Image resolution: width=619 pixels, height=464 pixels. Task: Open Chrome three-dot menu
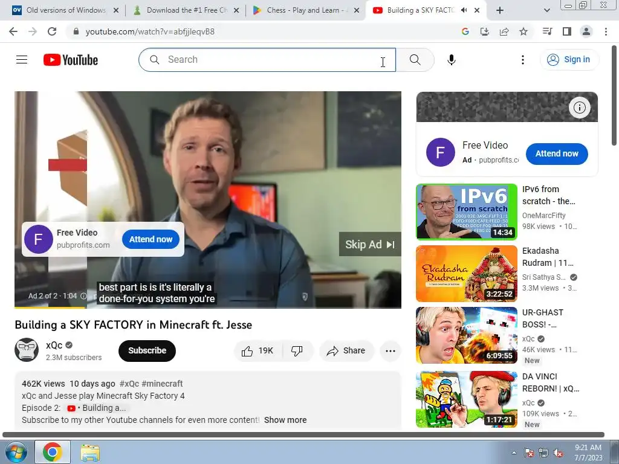[x=606, y=31]
